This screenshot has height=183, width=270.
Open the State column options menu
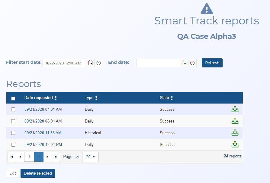pyautogui.click(x=172, y=98)
